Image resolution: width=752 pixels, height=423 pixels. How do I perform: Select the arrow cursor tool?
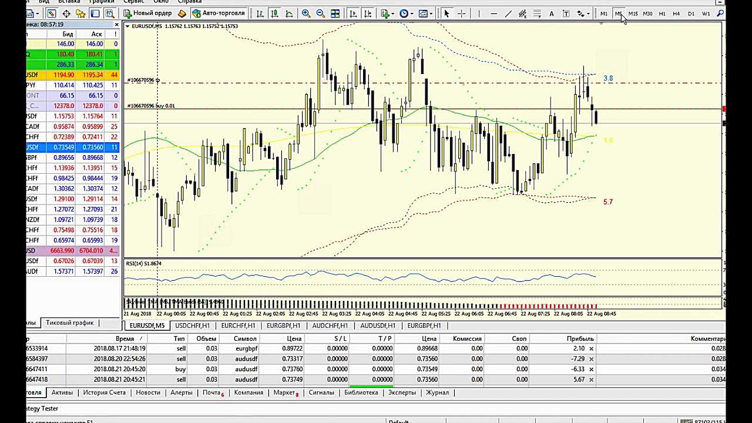click(446, 14)
